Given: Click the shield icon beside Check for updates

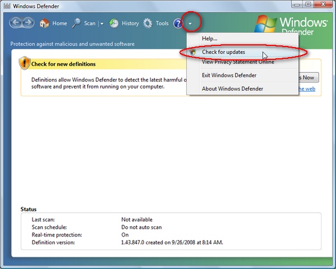Looking at the screenshot, I should 193,52.
